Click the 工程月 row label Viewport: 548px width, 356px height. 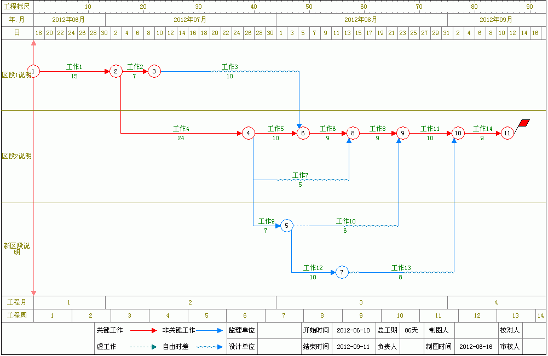coord(17,302)
